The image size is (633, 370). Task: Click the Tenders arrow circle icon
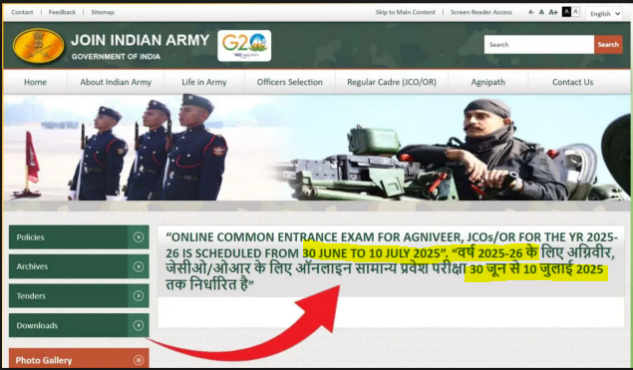tap(139, 296)
